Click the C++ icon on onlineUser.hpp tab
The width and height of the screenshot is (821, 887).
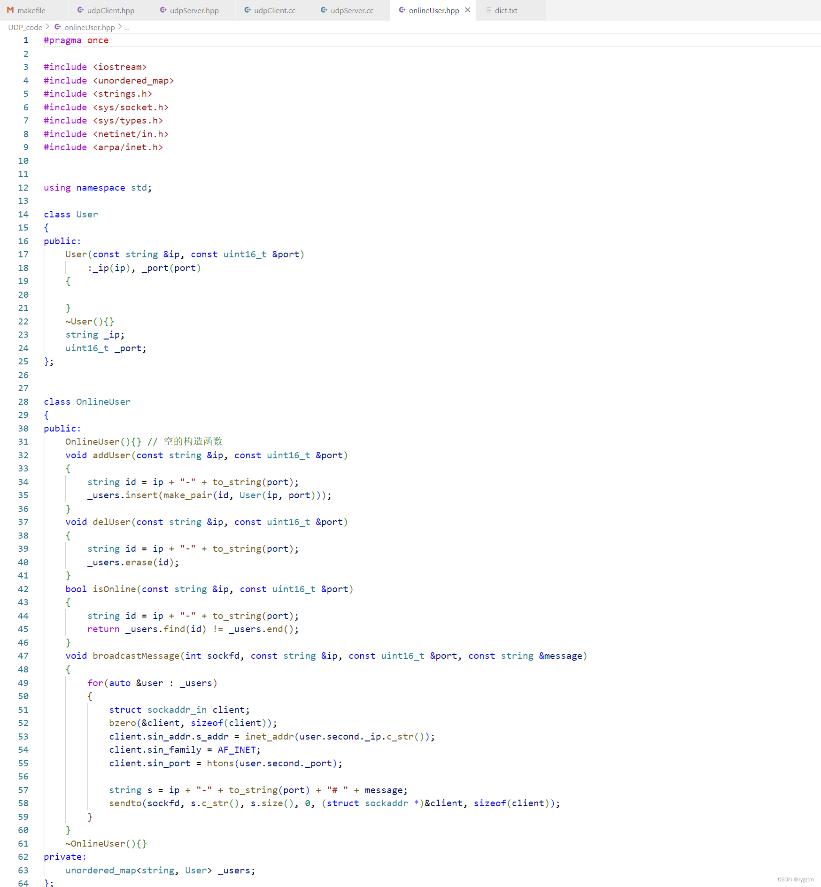point(402,10)
